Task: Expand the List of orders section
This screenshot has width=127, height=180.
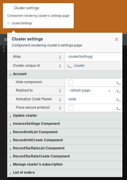Action: [x=65, y=173]
